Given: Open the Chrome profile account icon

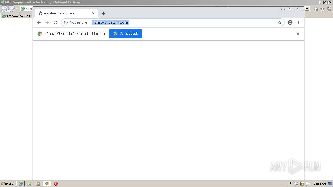Looking at the screenshot, I should 290,22.
